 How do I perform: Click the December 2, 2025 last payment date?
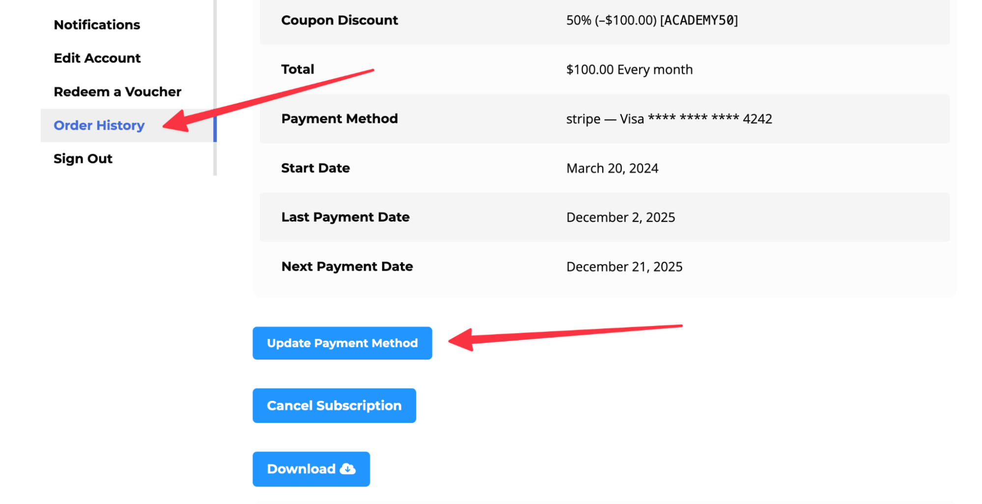[620, 218]
